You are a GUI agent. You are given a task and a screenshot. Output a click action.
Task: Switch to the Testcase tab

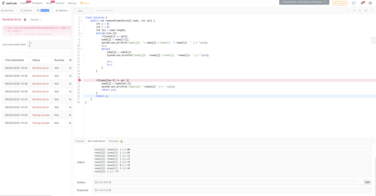pyautogui.click(x=80, y=141)
